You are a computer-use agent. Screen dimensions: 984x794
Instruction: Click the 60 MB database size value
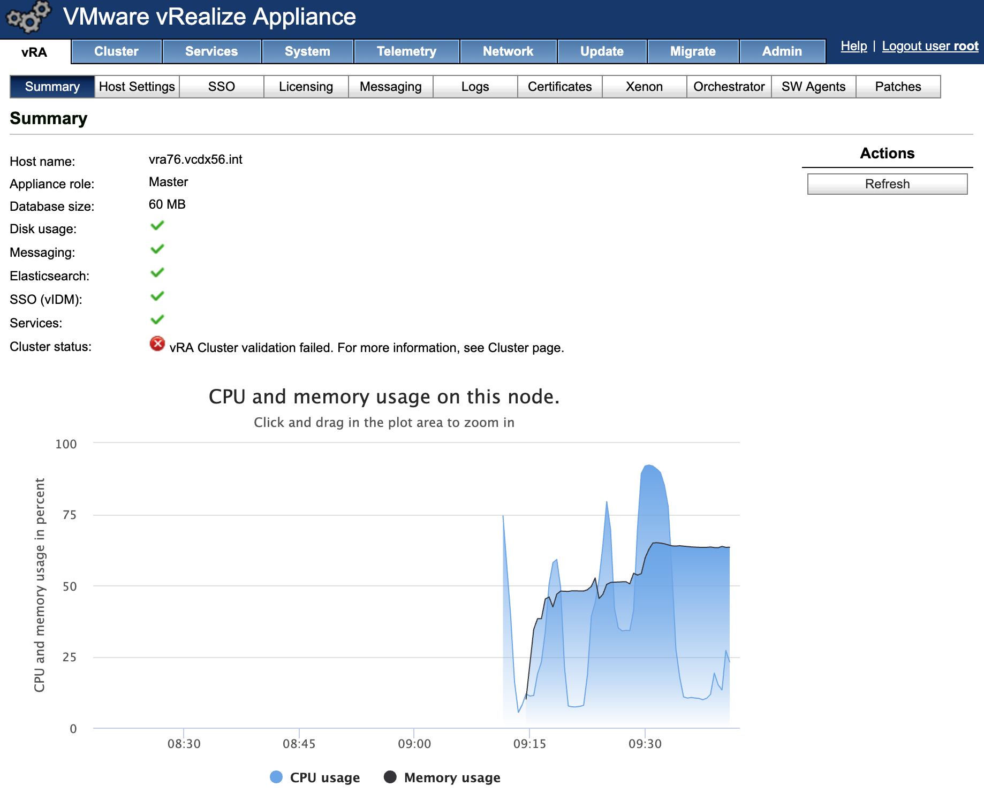click(167, 204)
